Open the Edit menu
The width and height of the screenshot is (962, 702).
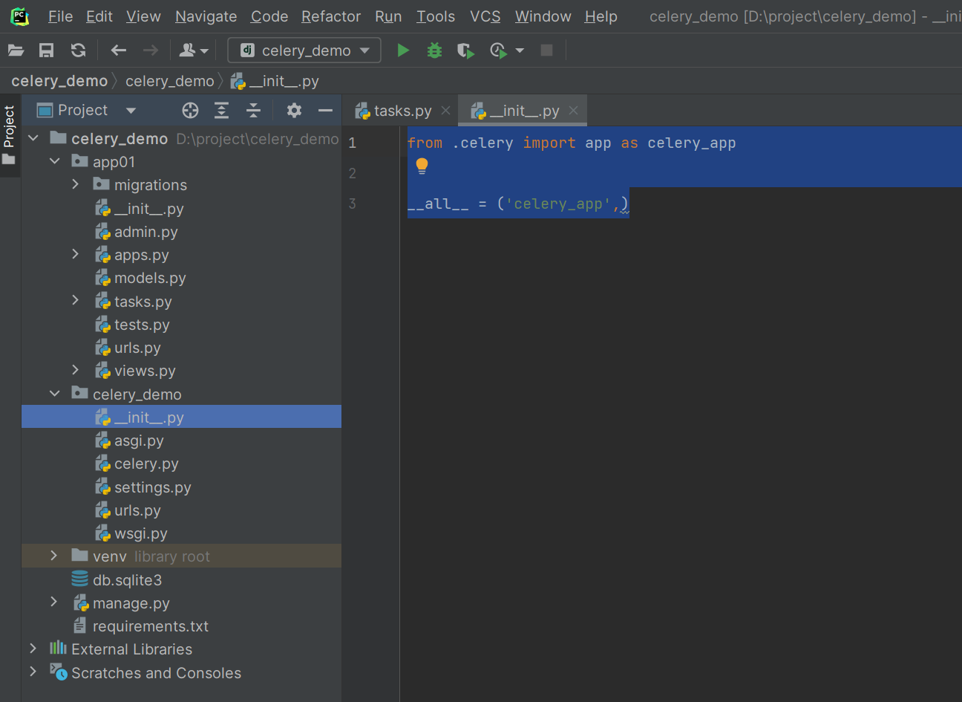[x=99, y=16]
